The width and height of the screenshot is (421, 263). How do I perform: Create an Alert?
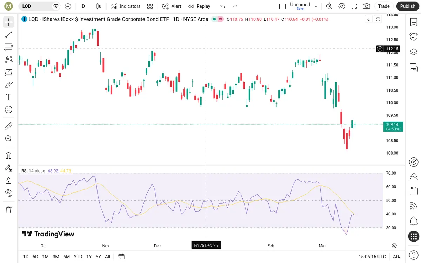pyautogui.click(x=172, y=6)
